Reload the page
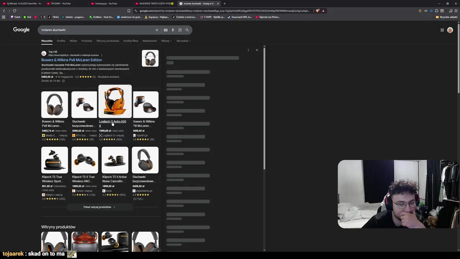This screenshot has width=460, height=259. tap(14, 11)
